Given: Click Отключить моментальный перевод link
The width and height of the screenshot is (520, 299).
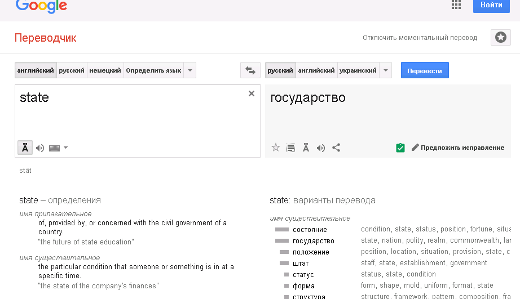Looking at the screenshot, I should (420, 38).
